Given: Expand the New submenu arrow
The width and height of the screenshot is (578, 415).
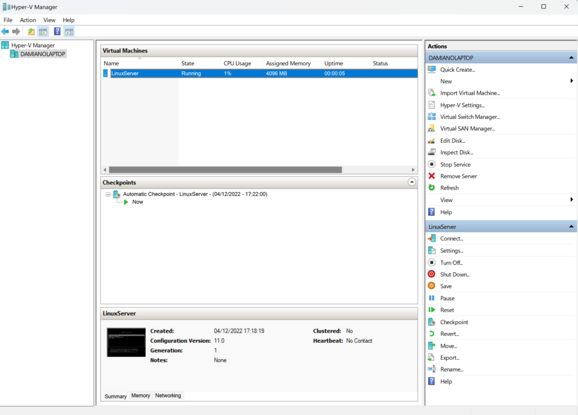Looking at the screenshot, I should click(571, 81).
